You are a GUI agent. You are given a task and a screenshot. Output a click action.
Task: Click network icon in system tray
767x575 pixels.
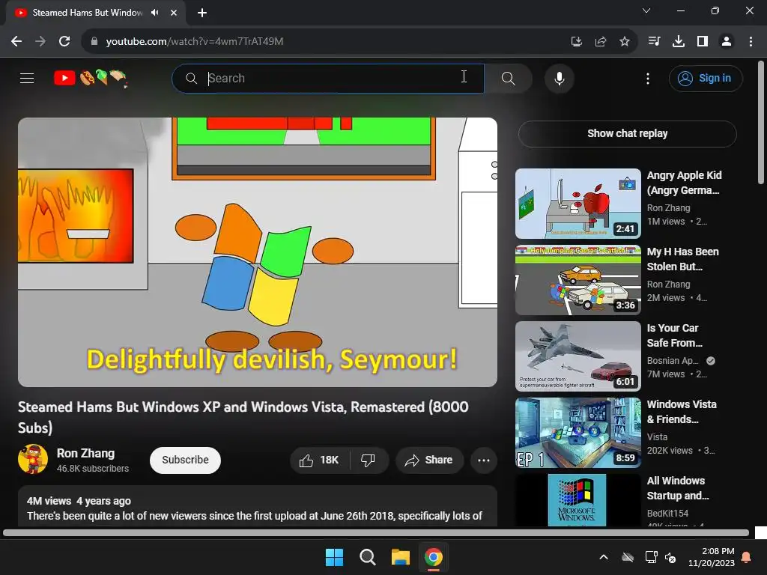pyautogui.click(x=651, y=557)
